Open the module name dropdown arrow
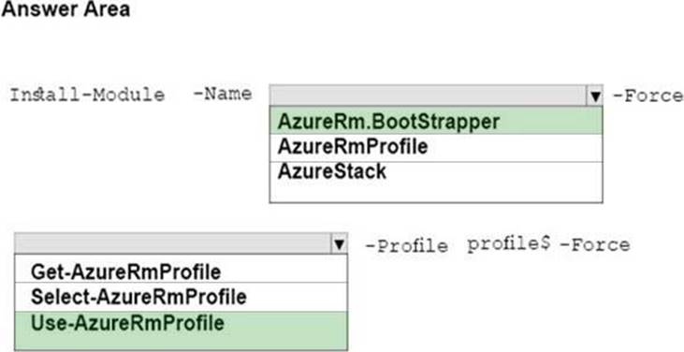Screen dimensions: 684x352 (595, 95)
